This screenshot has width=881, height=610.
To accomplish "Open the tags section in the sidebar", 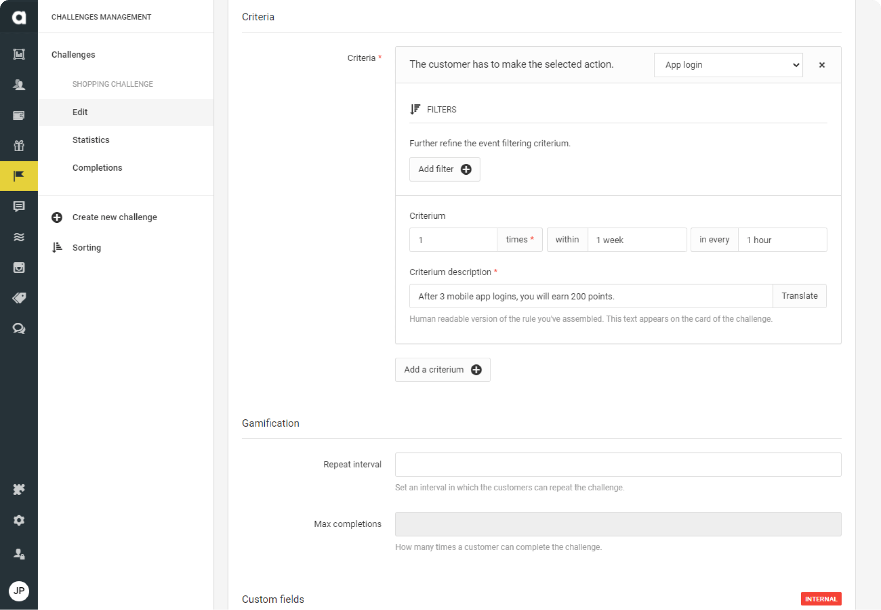I will pyautogui.click(x=19, y=298).
